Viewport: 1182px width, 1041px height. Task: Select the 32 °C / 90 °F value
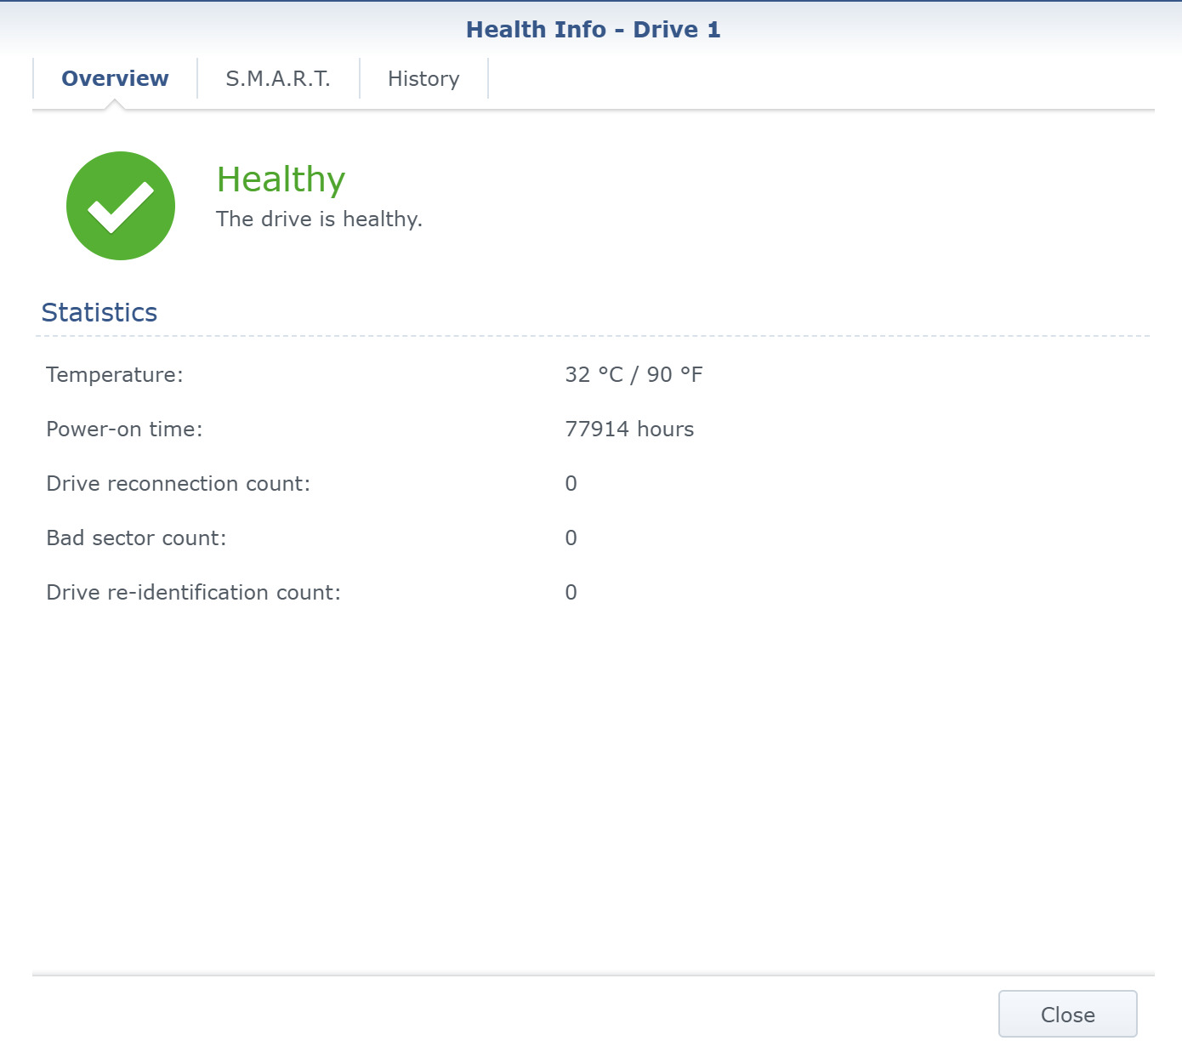pyautogui.click(x=634, y=374)
